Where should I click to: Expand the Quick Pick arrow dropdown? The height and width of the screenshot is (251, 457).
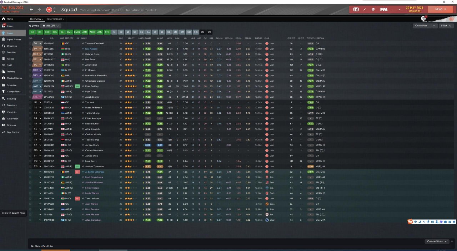point(434,26)
